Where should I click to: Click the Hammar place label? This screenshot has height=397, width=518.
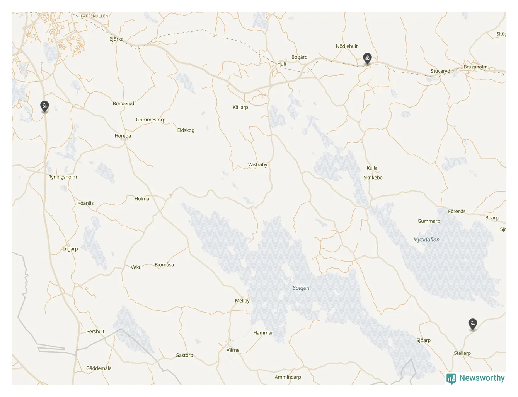click(x=263, y=333)
